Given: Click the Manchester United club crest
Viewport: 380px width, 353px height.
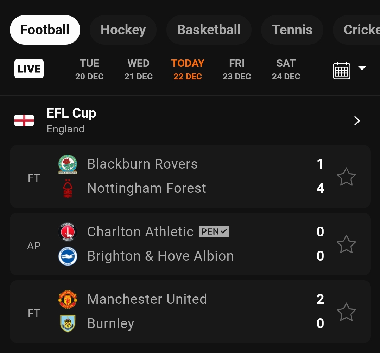Looking at the screenshot, I should [x=68, y=299].
